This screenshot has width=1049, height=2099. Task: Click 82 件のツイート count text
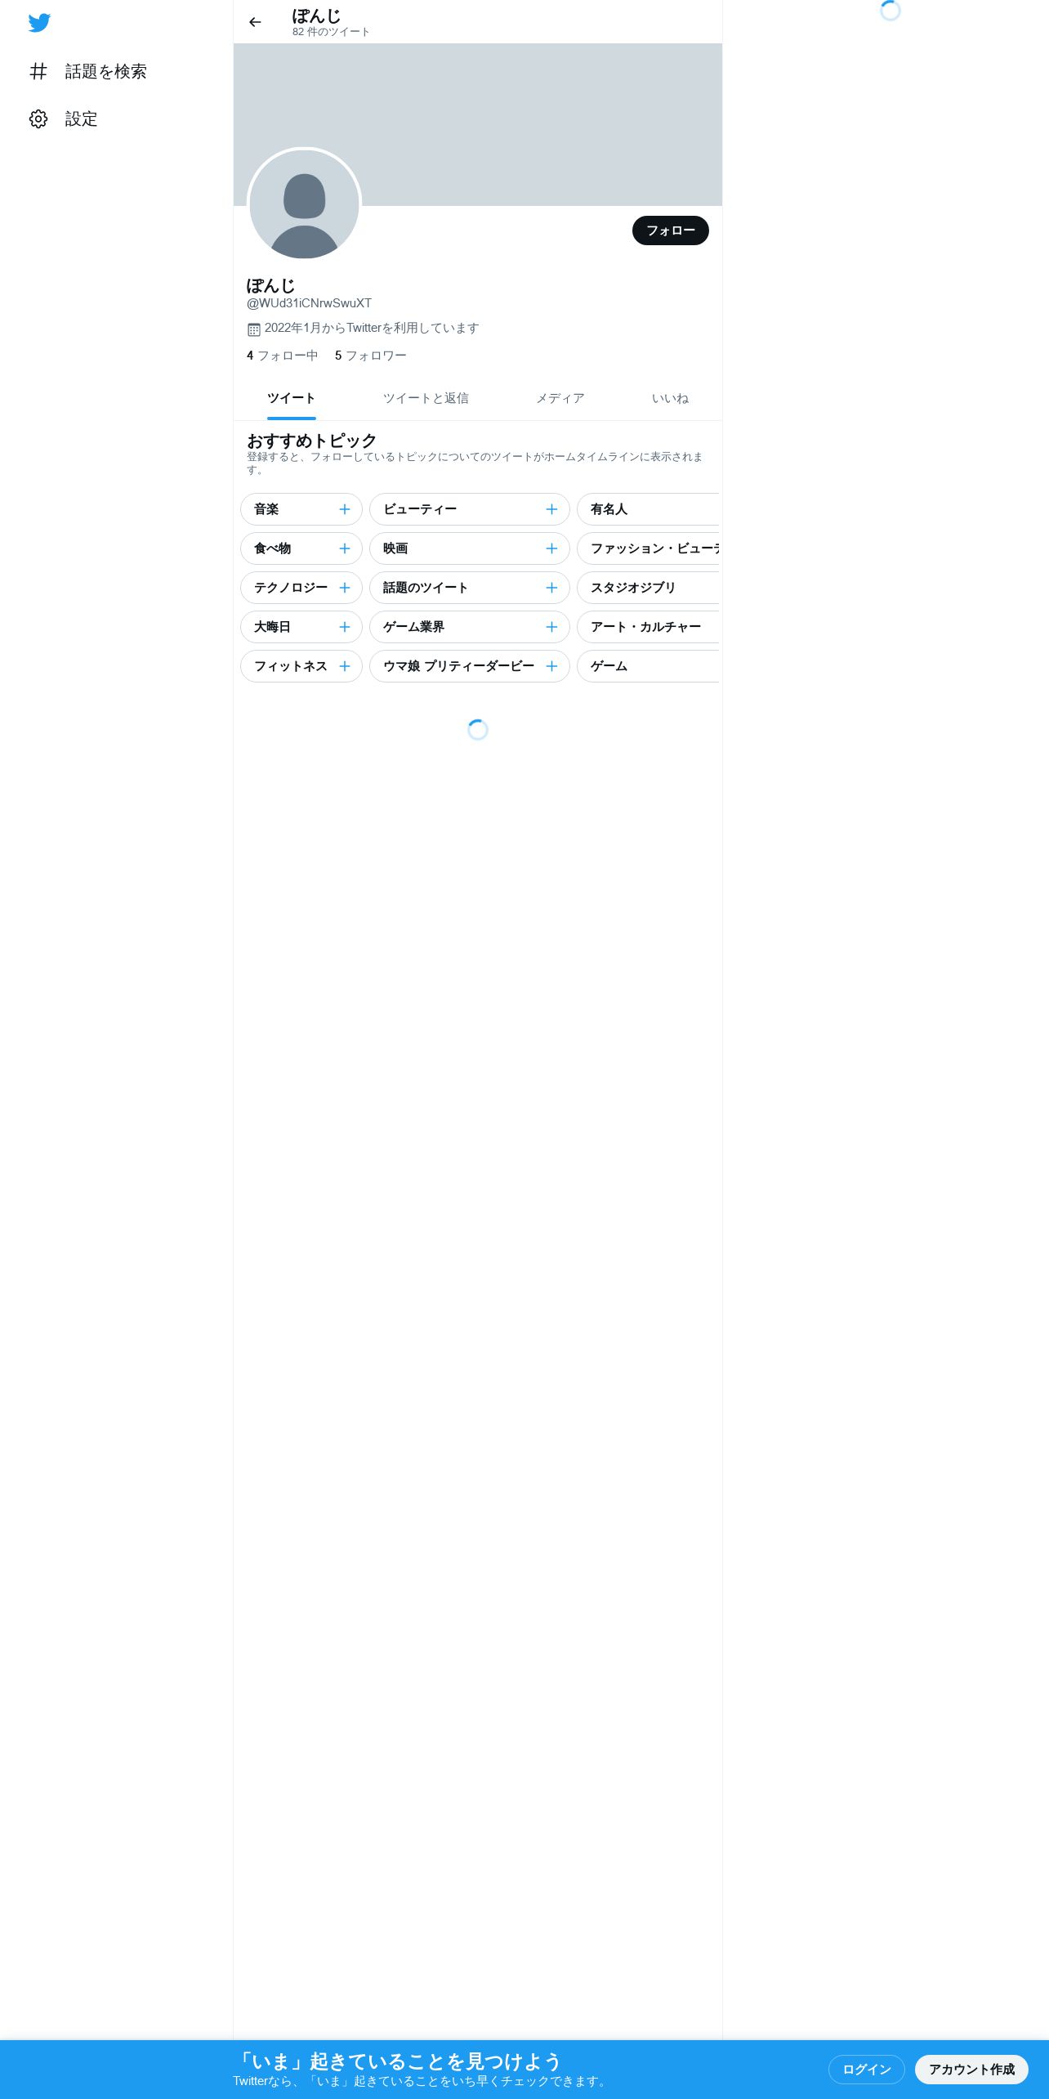pyautogui.click(x=331, y=32)
